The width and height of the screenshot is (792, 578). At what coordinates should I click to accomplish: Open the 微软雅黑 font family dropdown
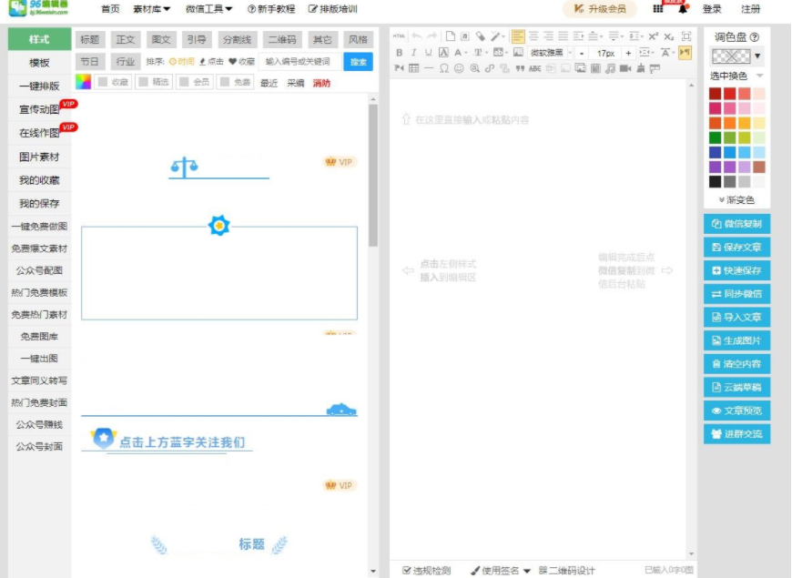pos(551,53)
